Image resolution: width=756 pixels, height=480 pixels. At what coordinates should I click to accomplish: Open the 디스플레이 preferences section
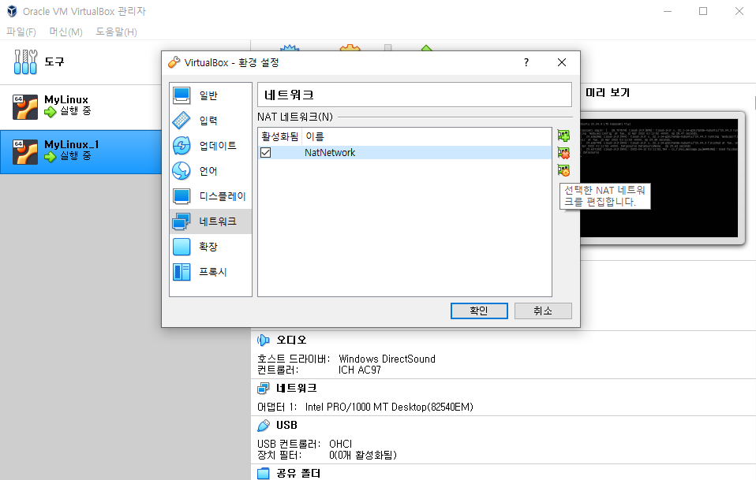[211, 196]
